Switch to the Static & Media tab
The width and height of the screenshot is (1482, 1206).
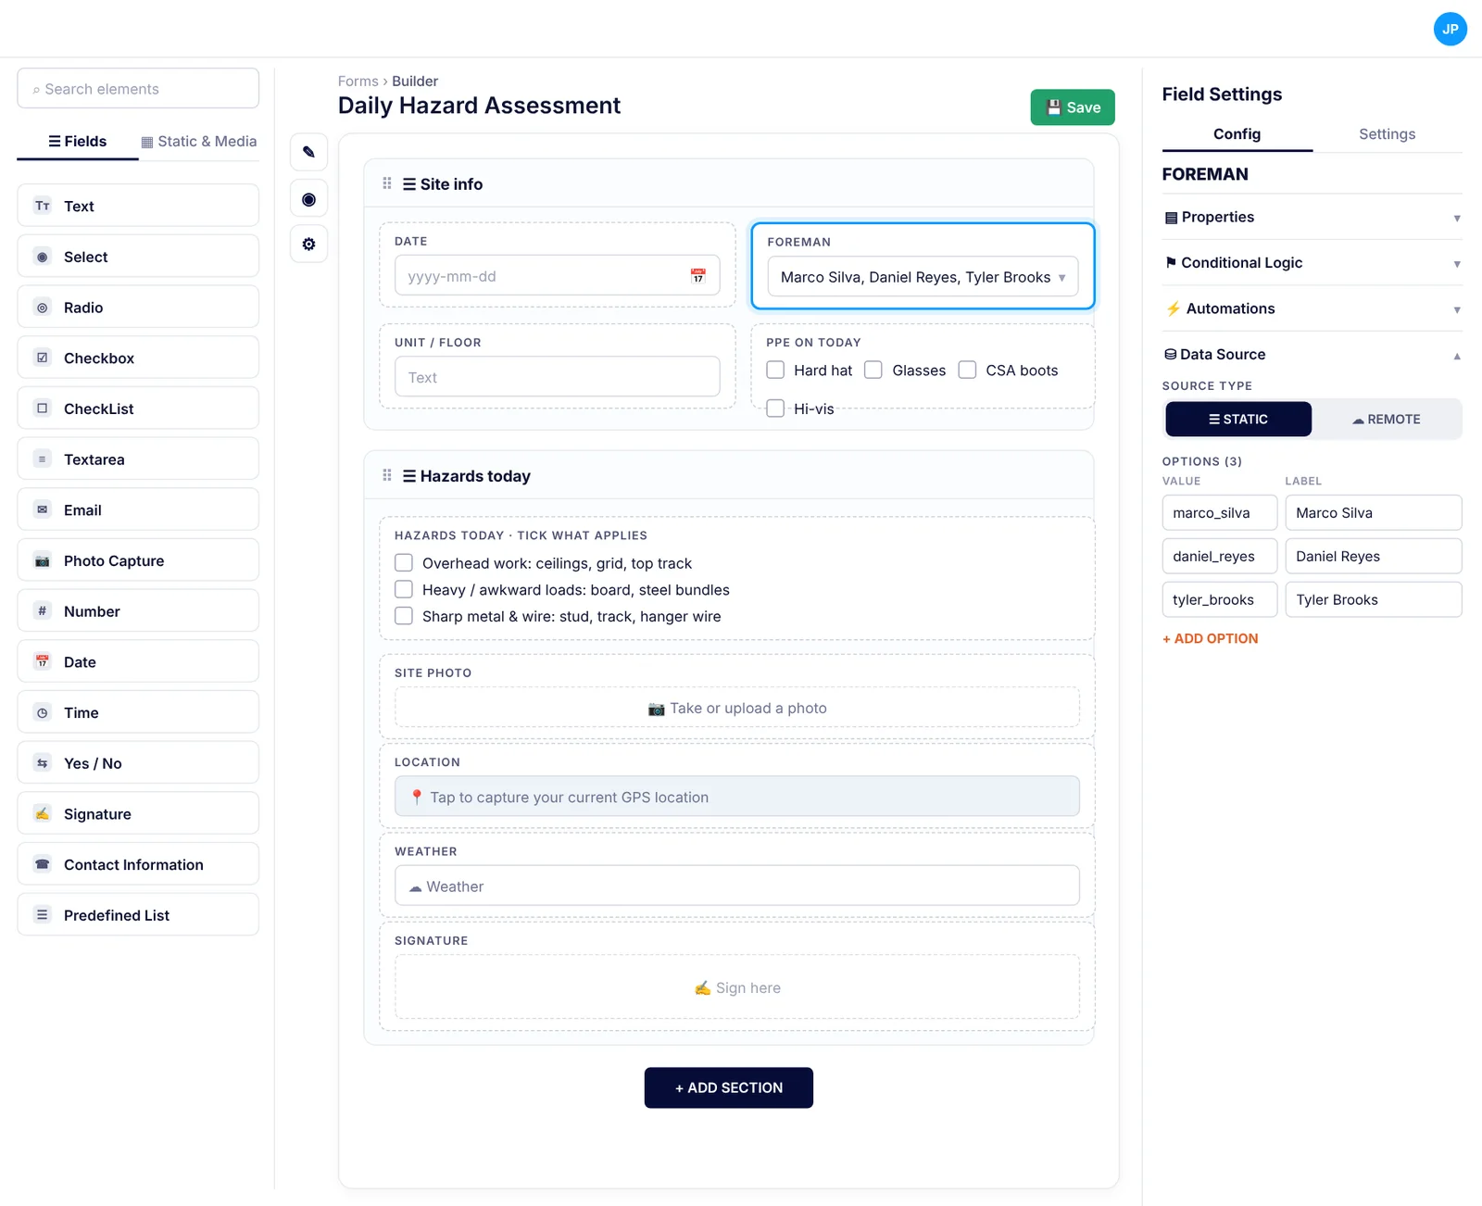(199, 141)
